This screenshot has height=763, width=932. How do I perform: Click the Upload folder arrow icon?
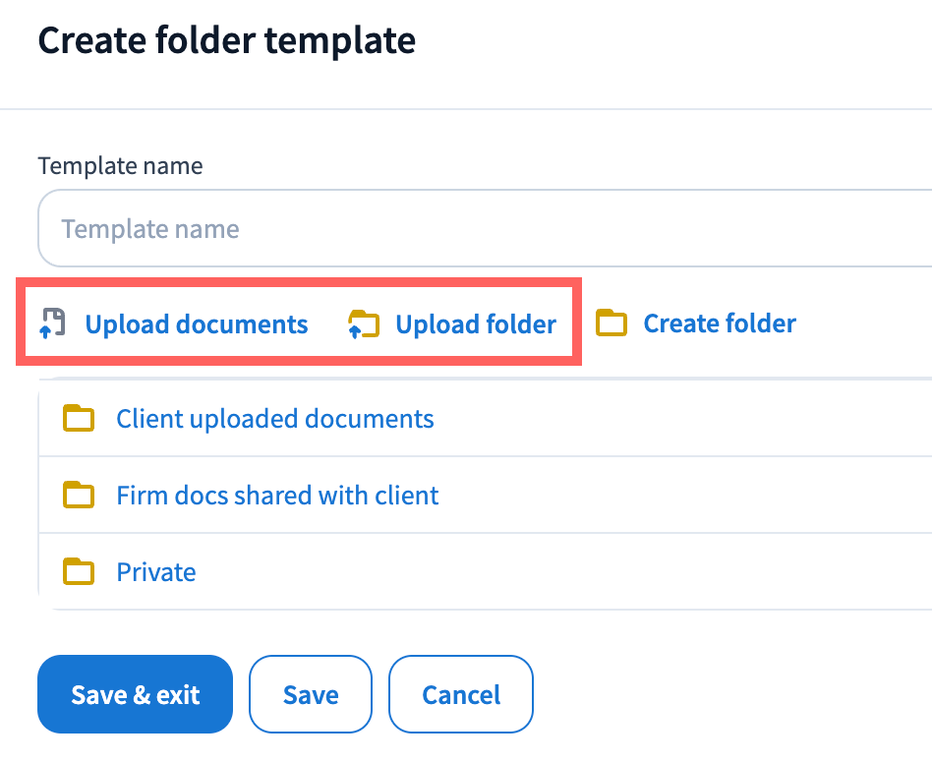pyautogui.click(x=364, y=324)
